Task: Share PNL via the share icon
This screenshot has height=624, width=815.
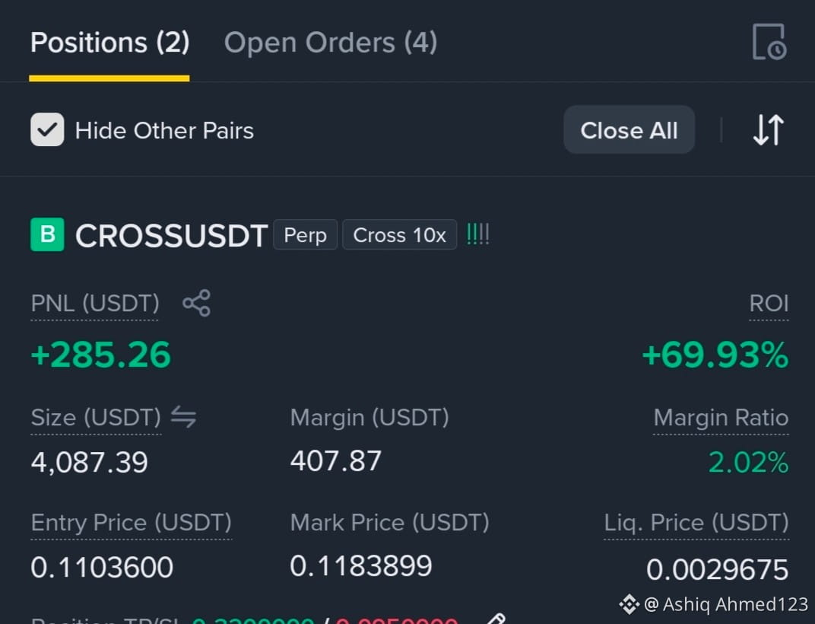Action: coord(196,303)
